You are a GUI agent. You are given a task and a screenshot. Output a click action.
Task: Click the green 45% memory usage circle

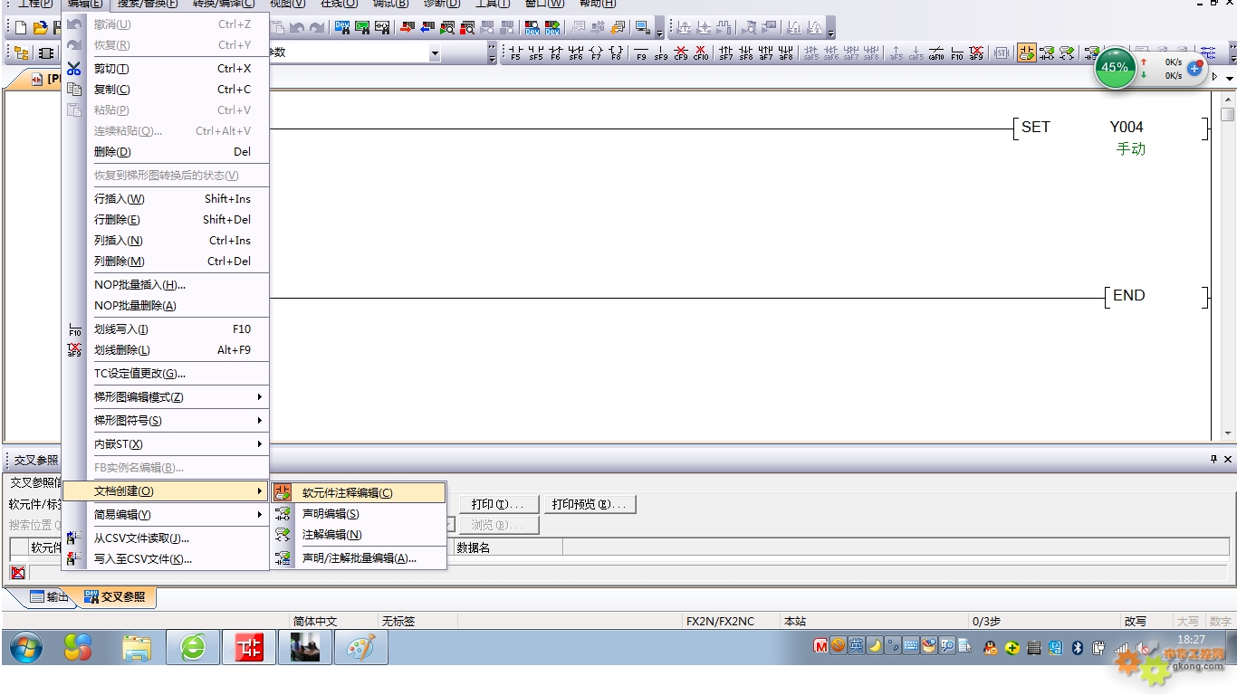1115,67
